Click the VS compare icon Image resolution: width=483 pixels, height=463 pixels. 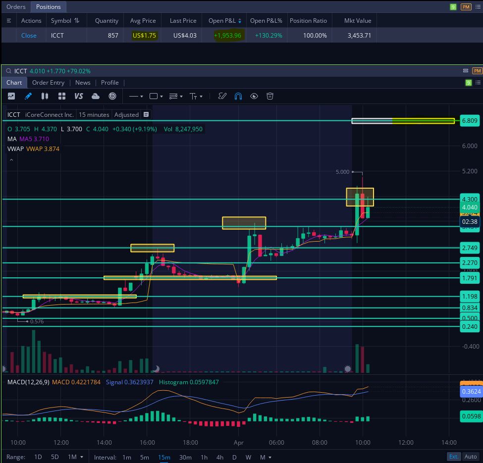pyautogui.click(x=79, y=97)
